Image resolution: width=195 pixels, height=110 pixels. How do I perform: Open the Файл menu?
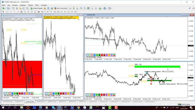click(x=3, y=5)
